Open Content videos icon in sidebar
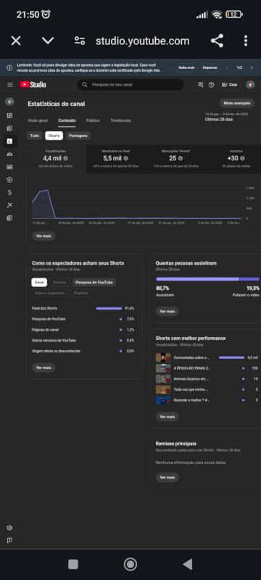The image size is (261, 580). (x=9, y=128)
